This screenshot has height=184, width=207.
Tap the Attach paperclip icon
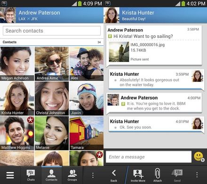pos(158,176)
